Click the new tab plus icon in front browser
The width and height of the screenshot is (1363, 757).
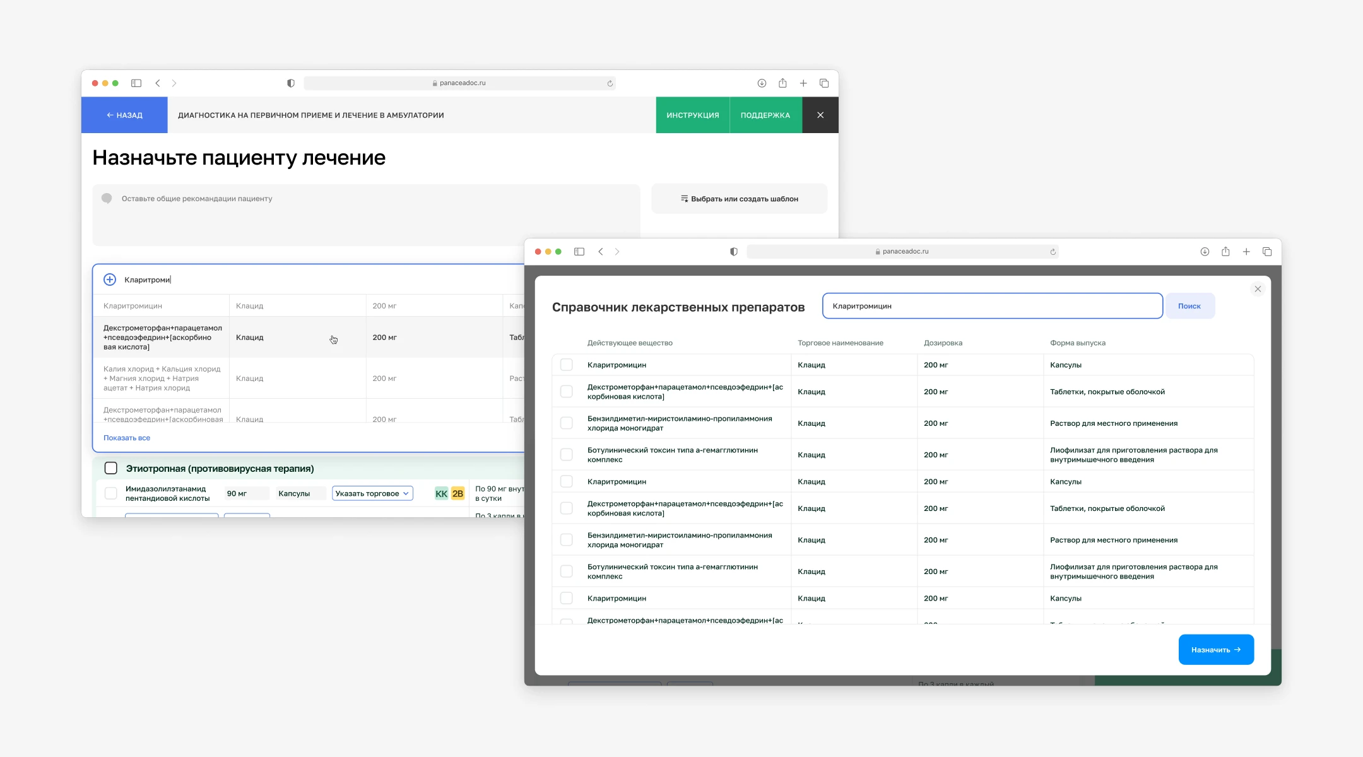click(x=1246, y=252)
